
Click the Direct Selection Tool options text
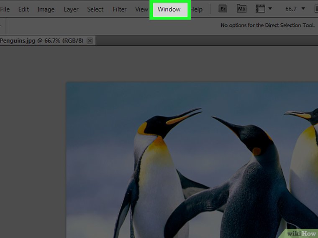coord(267,25)
